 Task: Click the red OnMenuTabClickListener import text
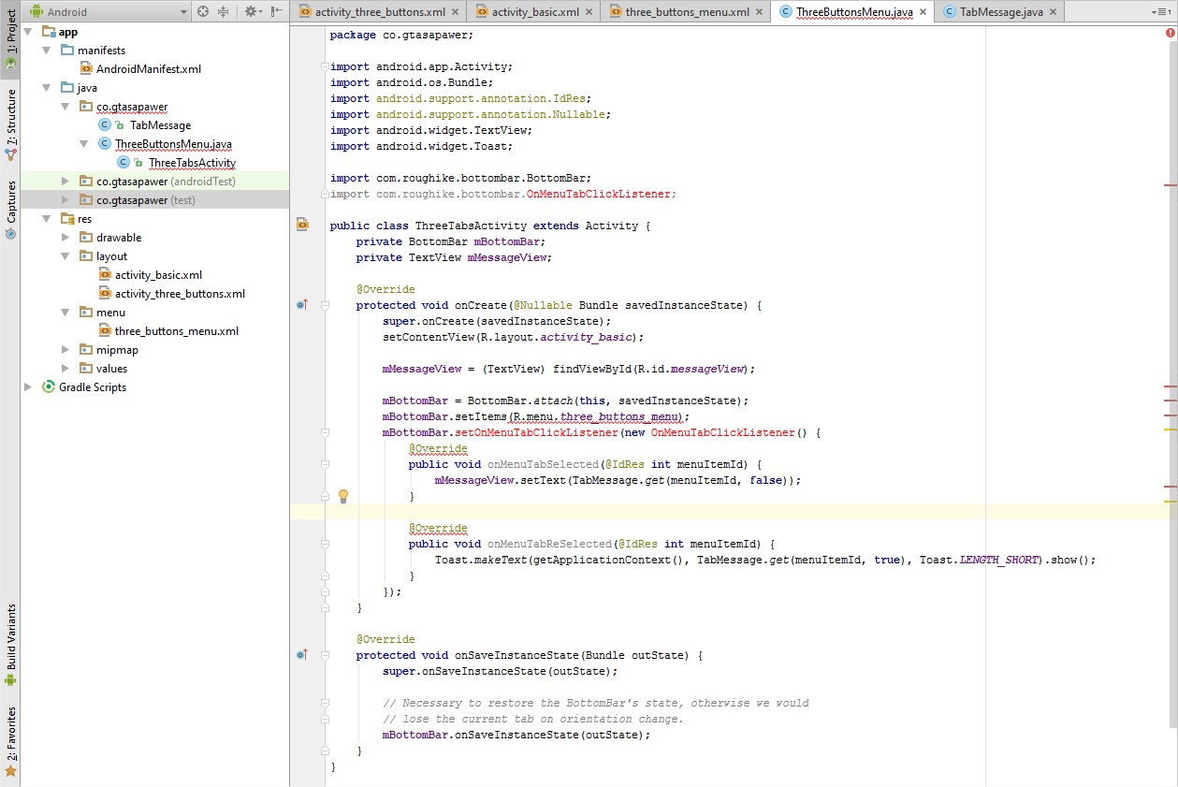tap(600, 194)
